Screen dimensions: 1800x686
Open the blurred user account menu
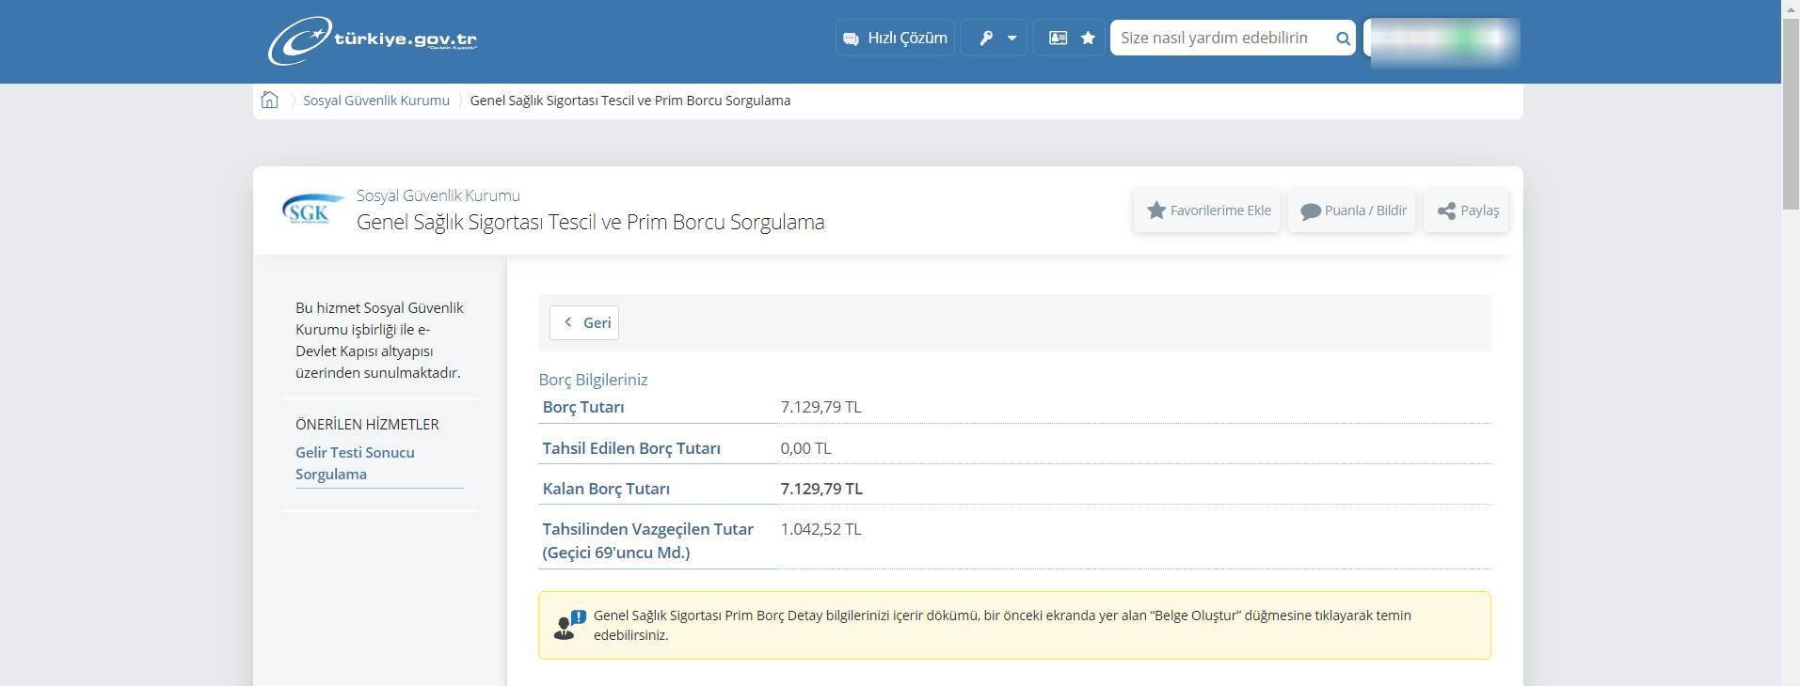[1442, 41]
